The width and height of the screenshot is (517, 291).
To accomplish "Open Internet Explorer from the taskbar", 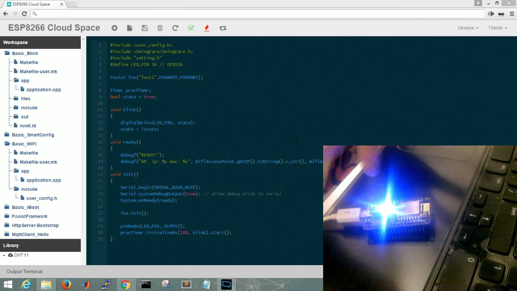I will tap(26, 285).
